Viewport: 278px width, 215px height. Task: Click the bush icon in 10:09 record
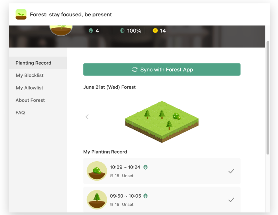click(97, 171)
